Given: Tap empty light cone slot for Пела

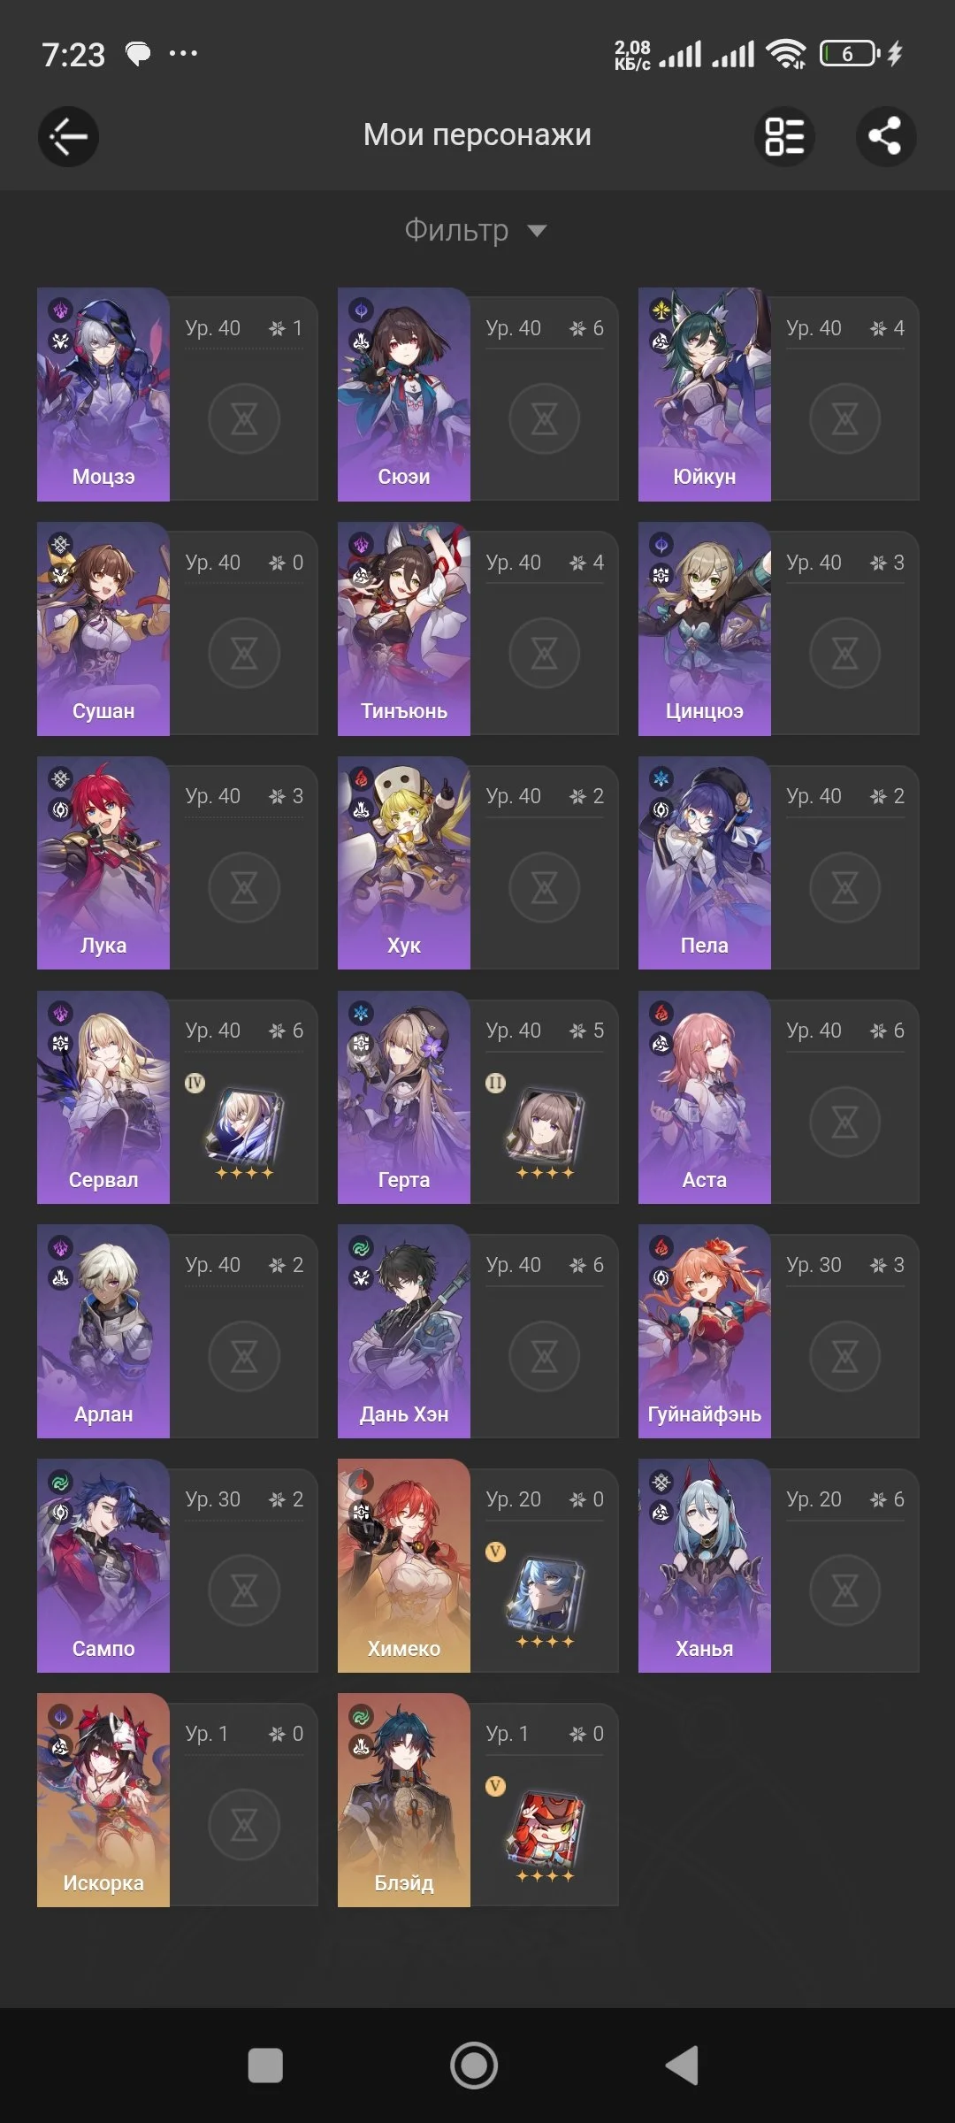Looking at the screenshot, I should (x=845, y=887).
